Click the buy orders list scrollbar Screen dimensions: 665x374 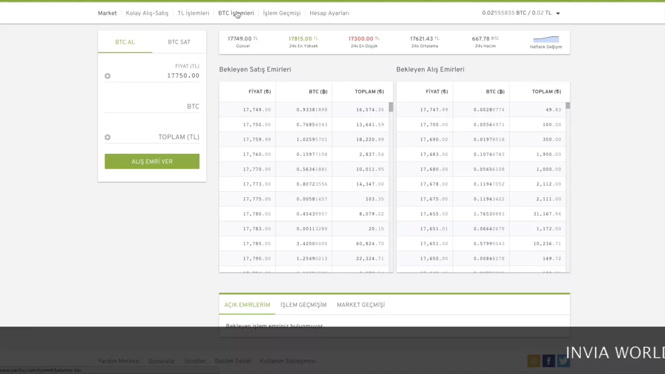click(568, 105)
